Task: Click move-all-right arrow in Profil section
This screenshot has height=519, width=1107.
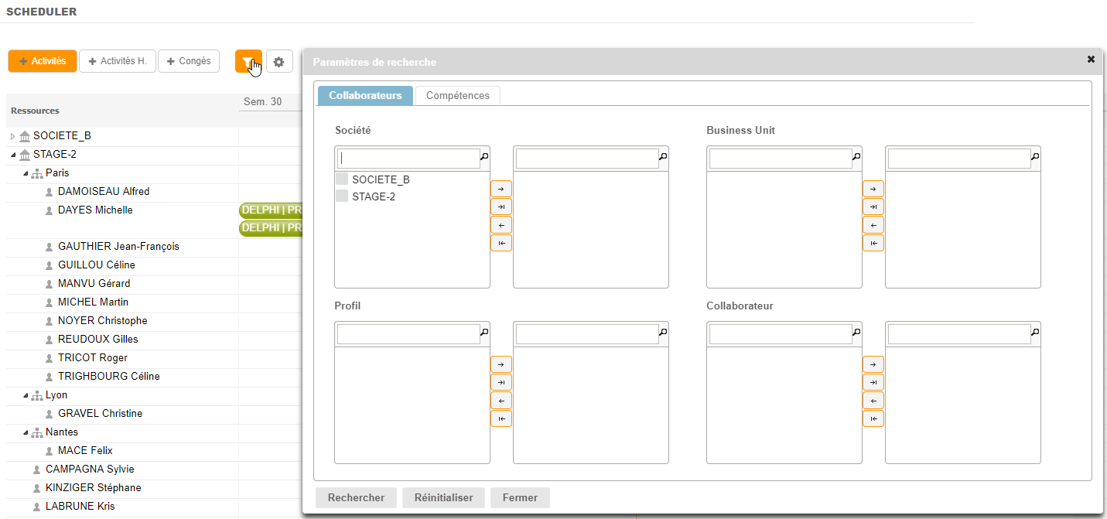Action: 501,383
